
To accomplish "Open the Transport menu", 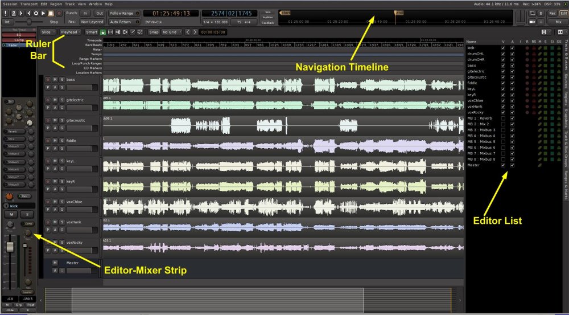I will point(29,4).
